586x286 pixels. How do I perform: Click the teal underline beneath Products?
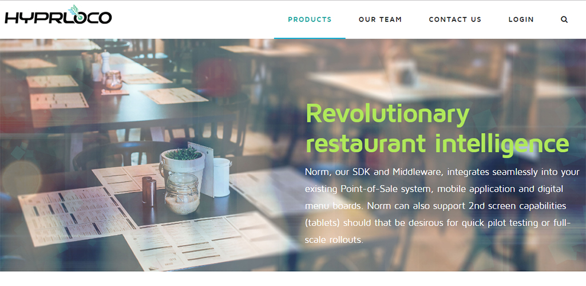pos(310,38)
